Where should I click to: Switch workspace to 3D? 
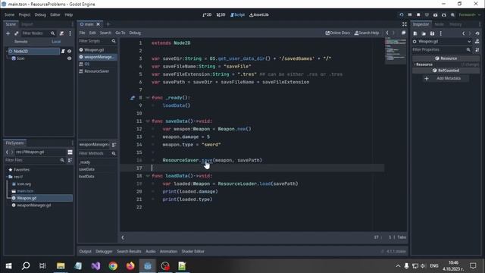pos(221,14)
